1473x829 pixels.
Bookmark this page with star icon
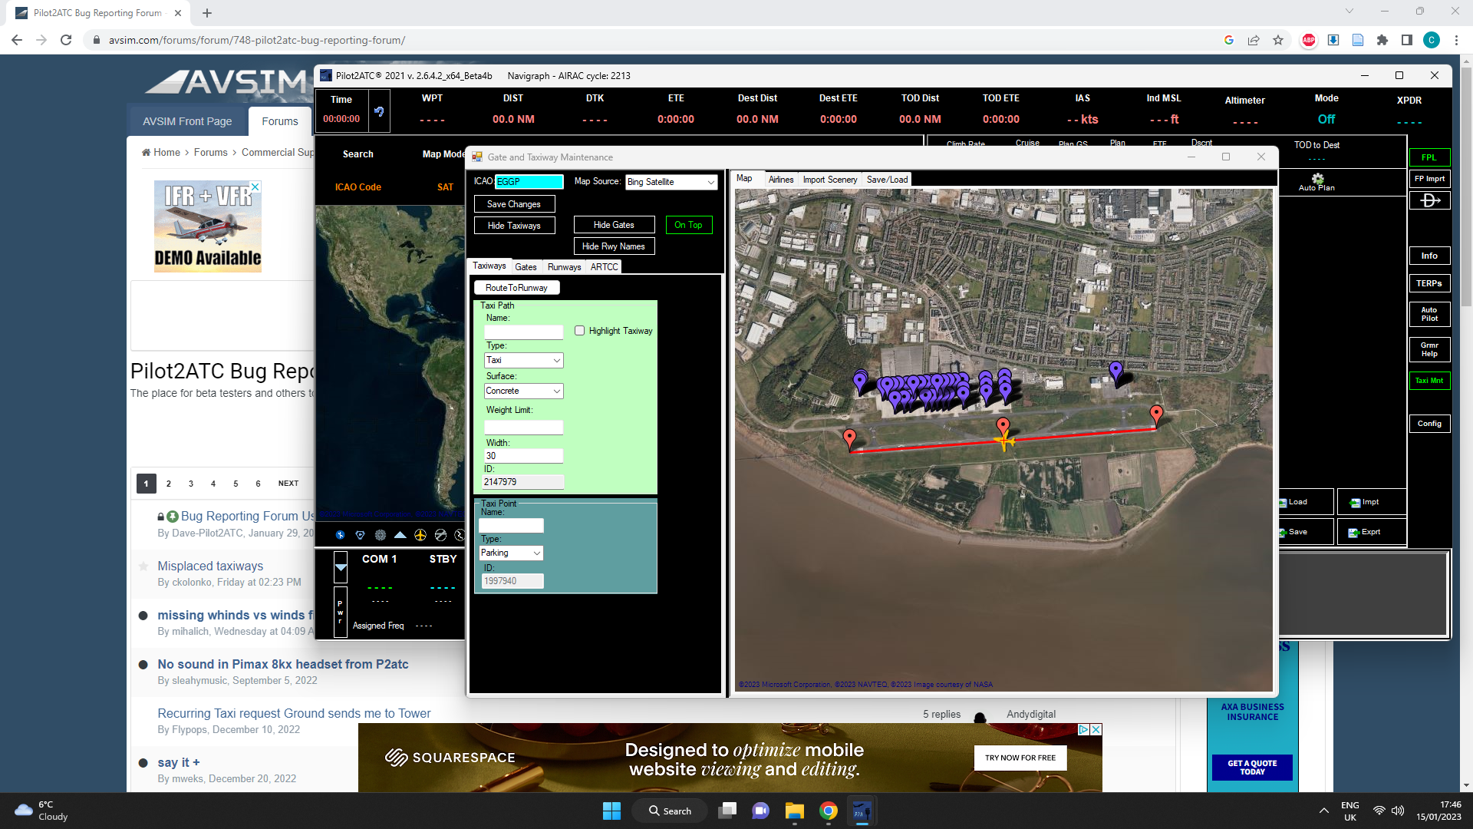[x=1278, y=40]
